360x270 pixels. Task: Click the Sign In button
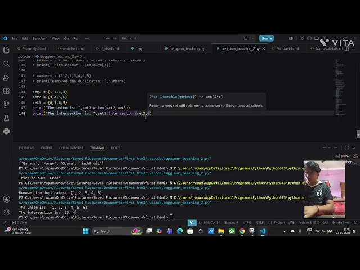pos(266,38)
